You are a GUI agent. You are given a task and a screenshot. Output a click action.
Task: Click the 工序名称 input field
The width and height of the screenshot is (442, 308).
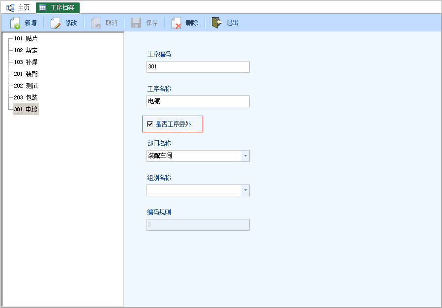[198, 101]
